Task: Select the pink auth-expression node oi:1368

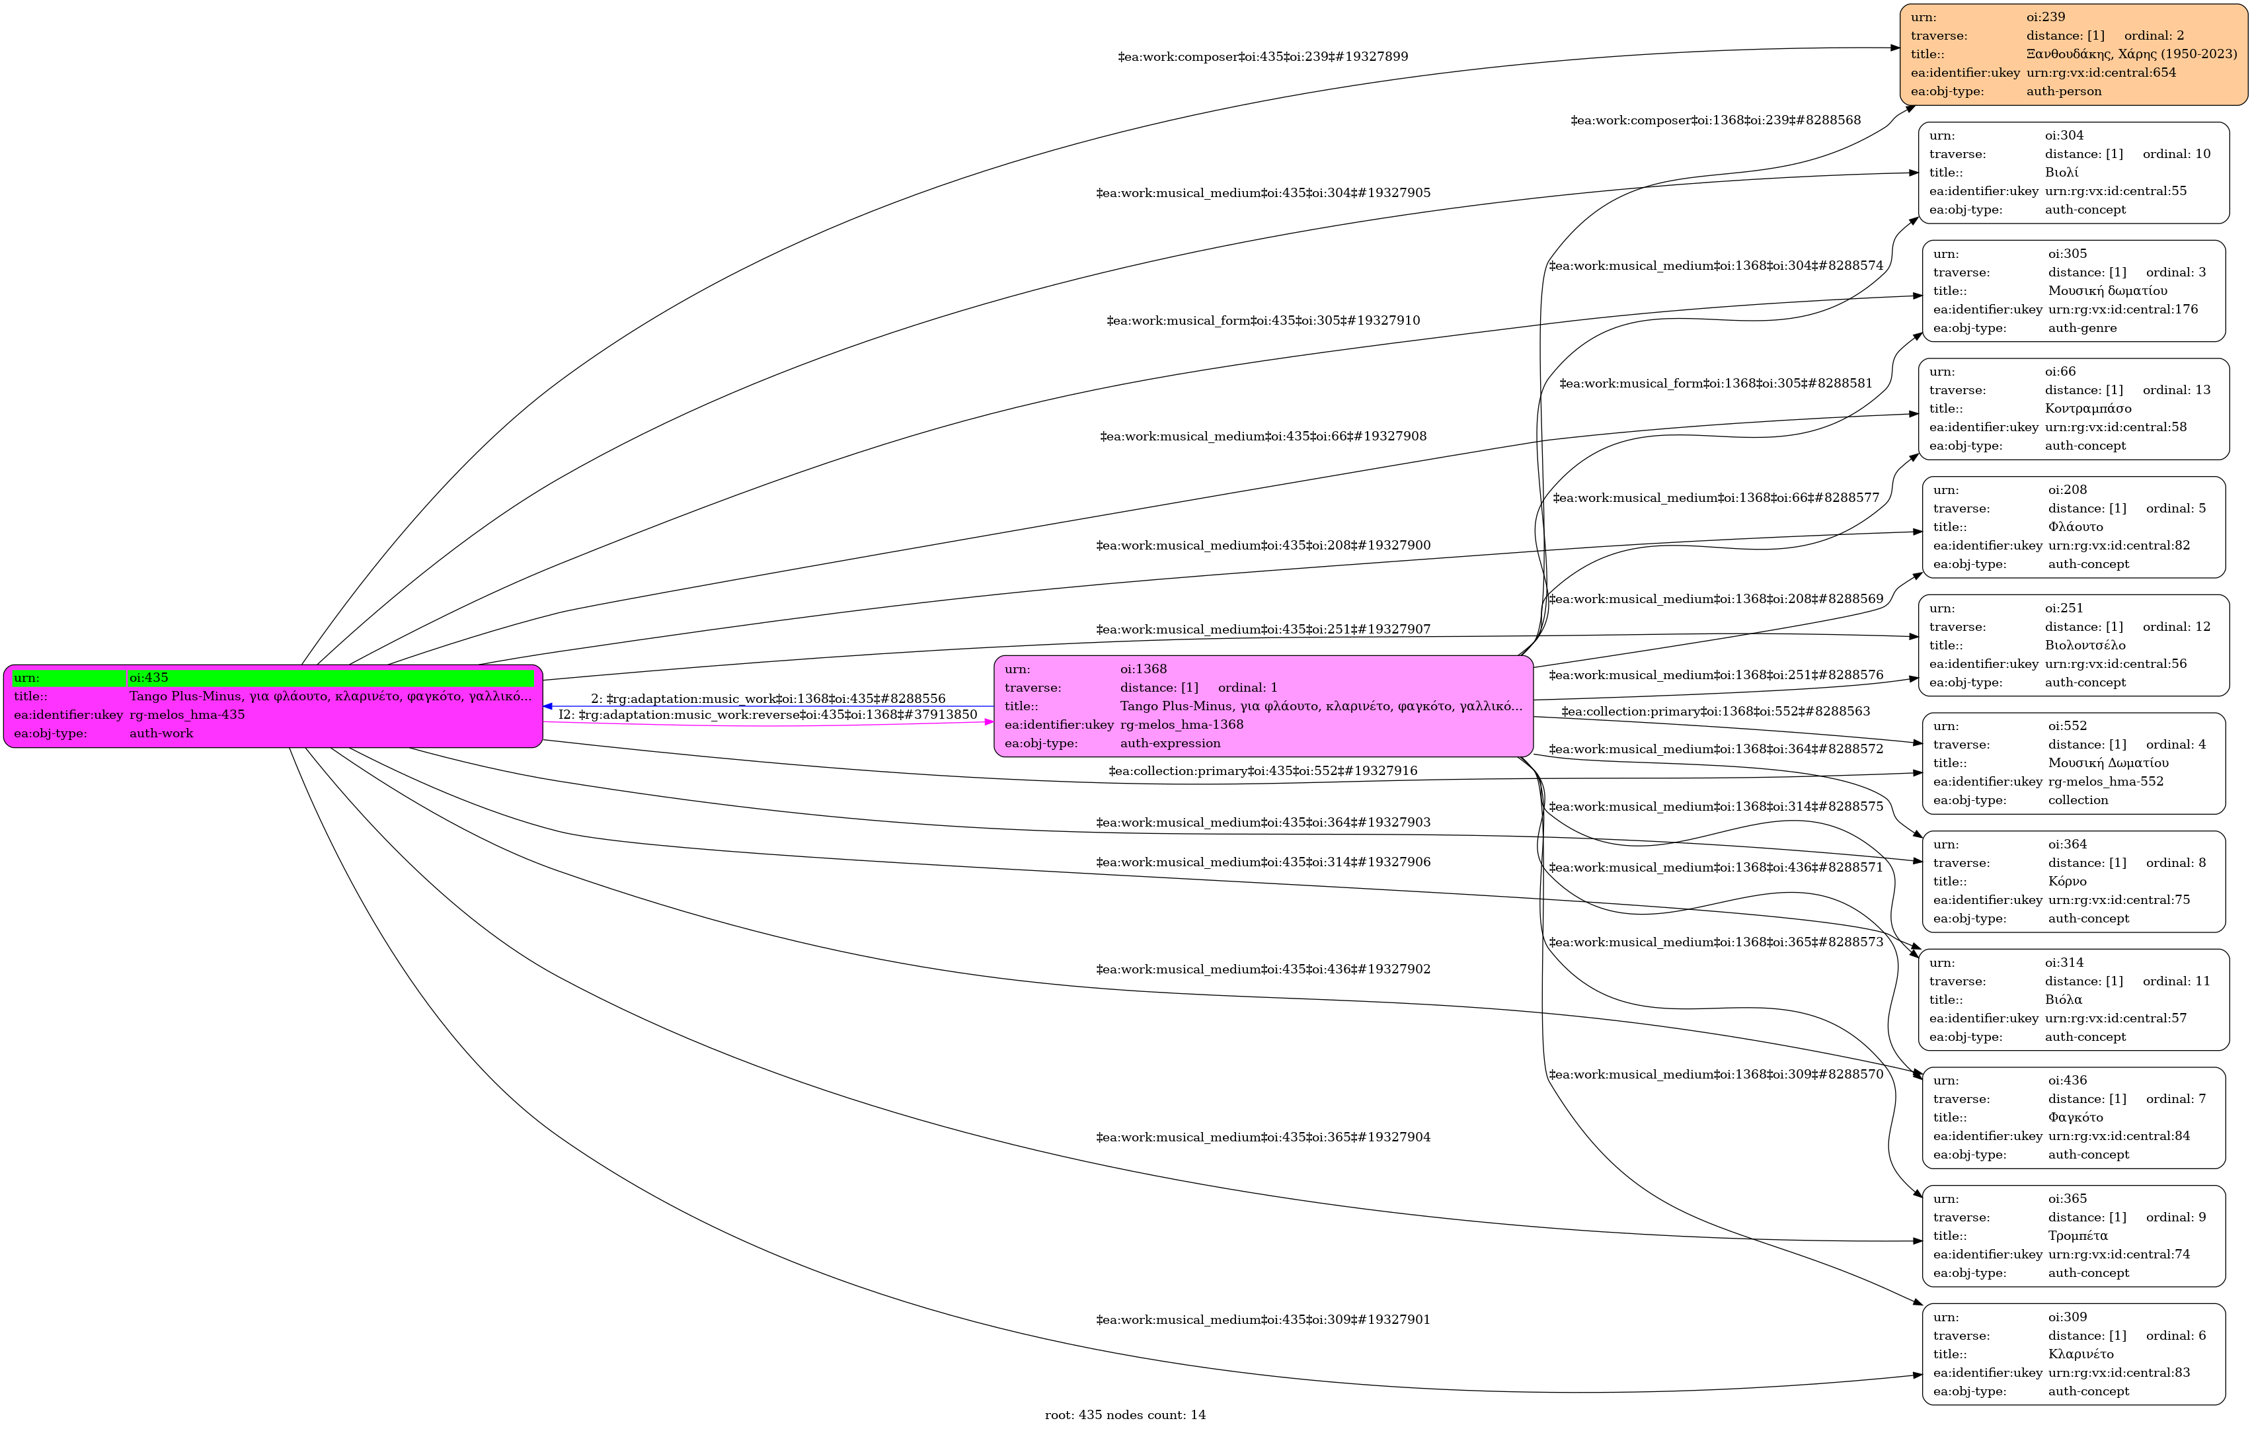Action: tap(1262, 706)
